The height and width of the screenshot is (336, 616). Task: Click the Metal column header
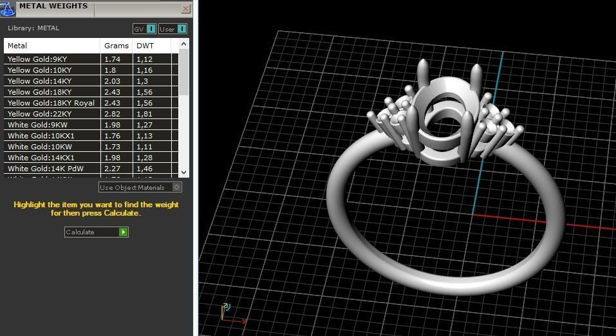click(52, 46)
